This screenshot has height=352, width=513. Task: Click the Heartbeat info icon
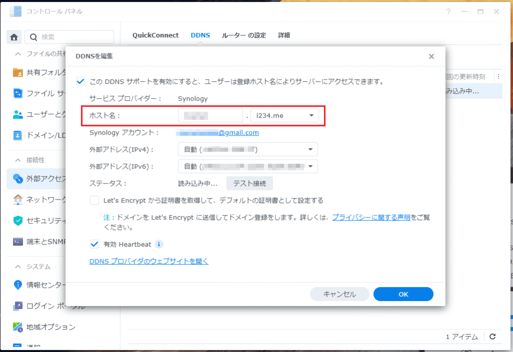(x=159, y=244)
